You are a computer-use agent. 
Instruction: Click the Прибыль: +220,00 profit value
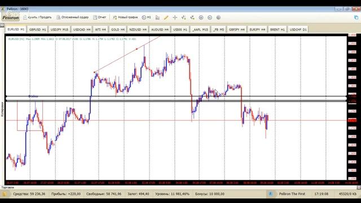point(66,194)
